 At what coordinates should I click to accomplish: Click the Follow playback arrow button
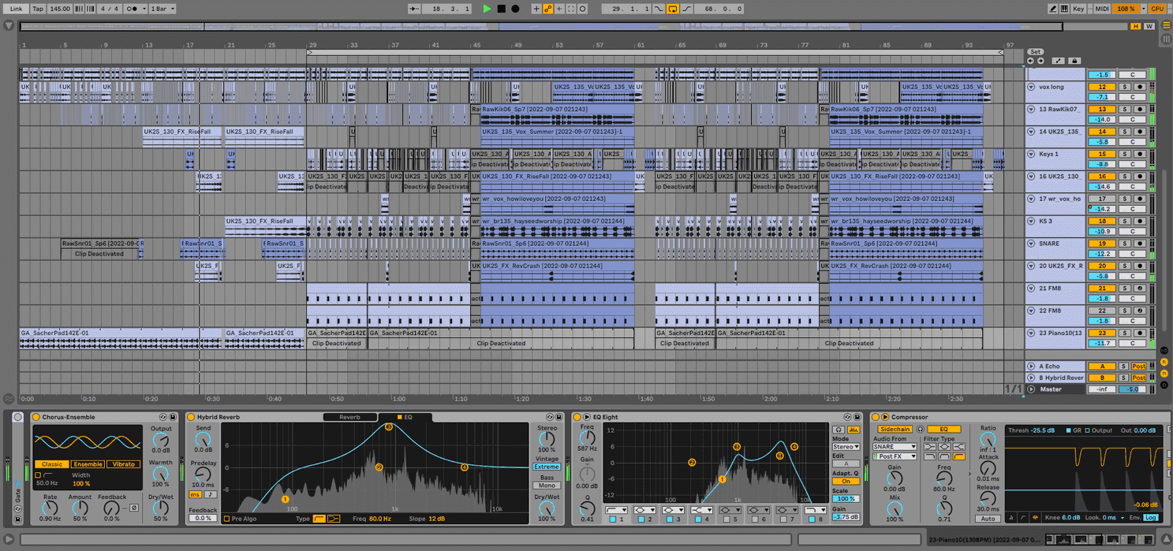pos(415,9)
